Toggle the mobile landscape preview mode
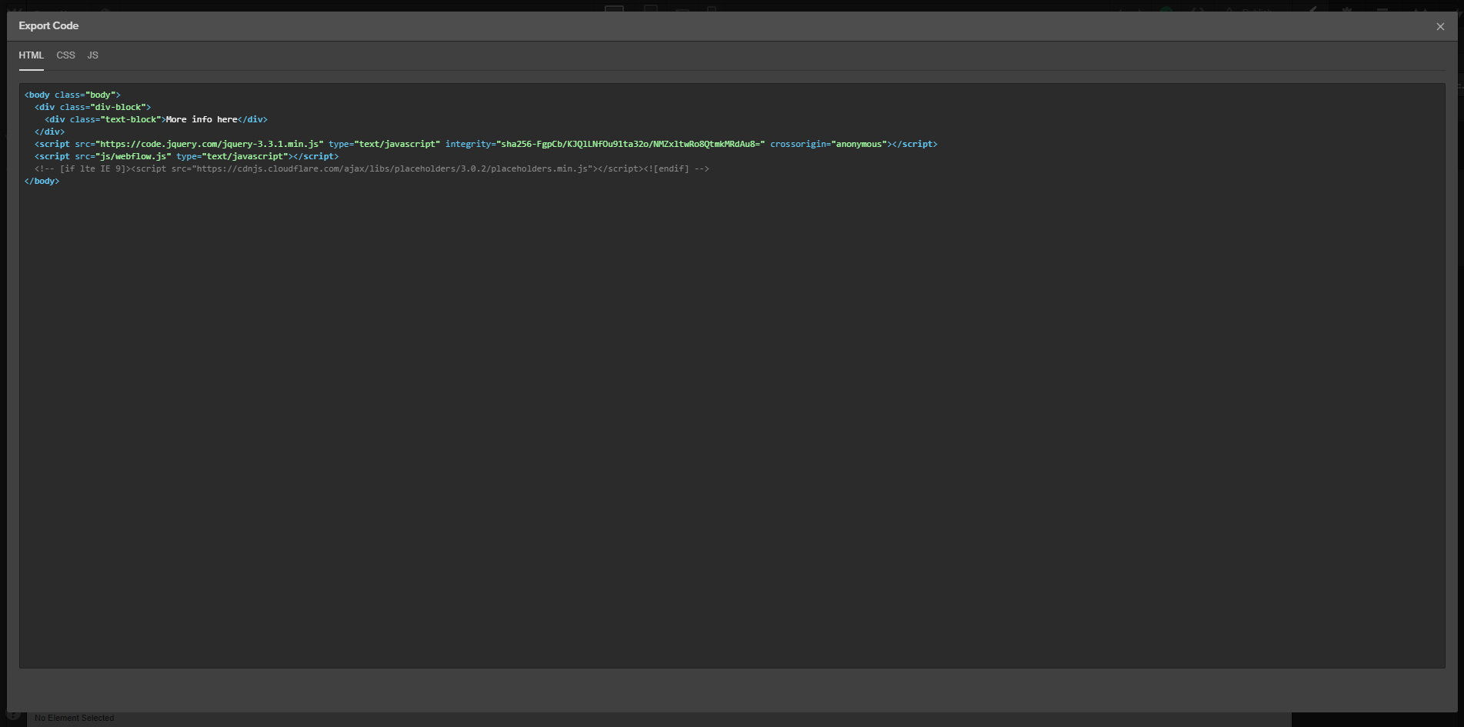 coord(681,11)
